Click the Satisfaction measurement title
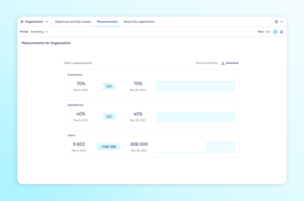 pos(75,105)
